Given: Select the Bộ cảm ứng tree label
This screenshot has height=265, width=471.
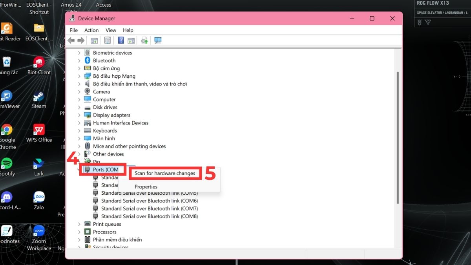Looking at the screenshot, I should tap(106, 68).
